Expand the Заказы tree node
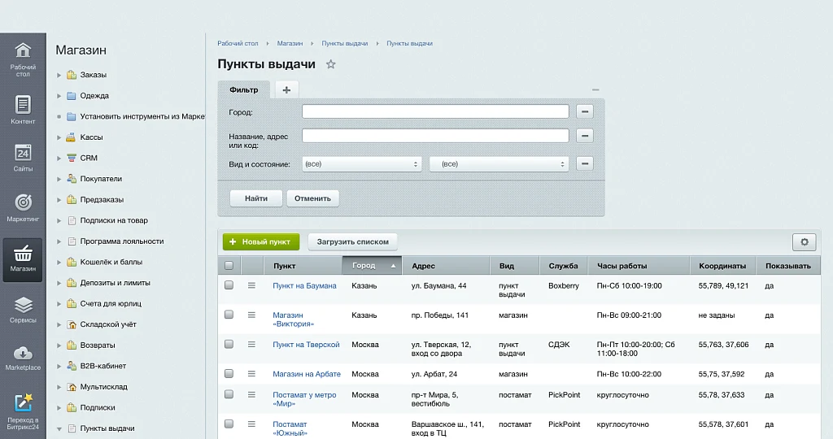Image resolution: width=833 pixels, height=439 pixels. (59, 75)
